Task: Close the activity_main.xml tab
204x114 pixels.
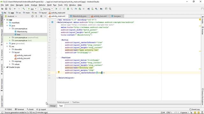Action: (67, 16)
